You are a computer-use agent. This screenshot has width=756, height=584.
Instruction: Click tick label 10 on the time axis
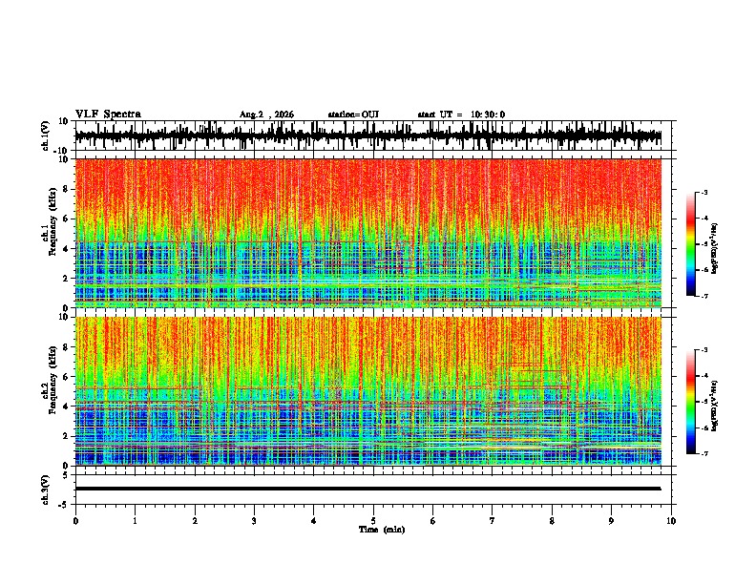coord(671,521)
